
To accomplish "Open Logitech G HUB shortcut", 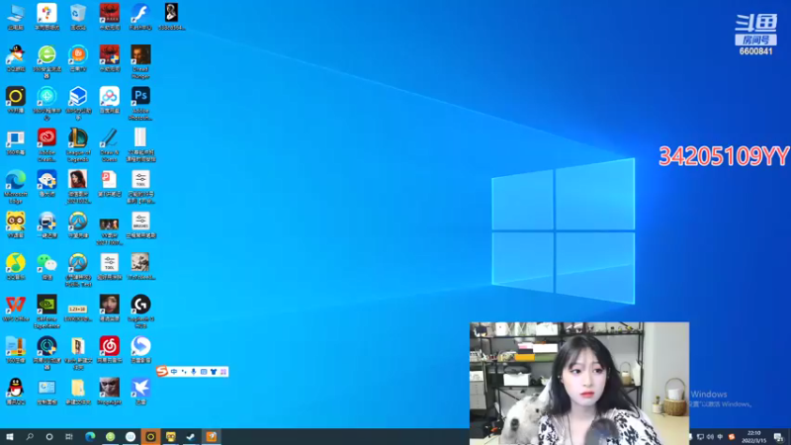I will pos(140,311).
